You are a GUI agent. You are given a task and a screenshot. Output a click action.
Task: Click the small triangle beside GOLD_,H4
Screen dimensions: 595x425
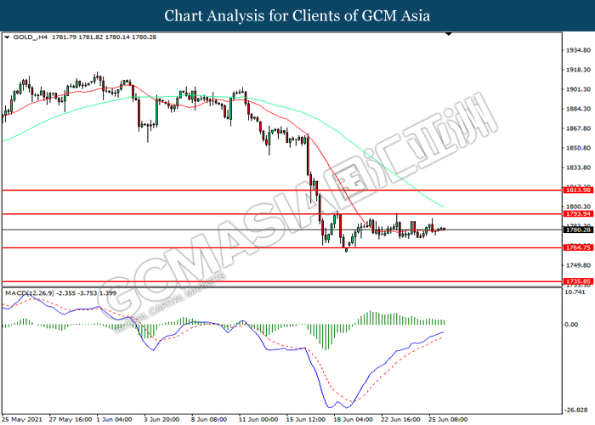(x=7, y=37)
